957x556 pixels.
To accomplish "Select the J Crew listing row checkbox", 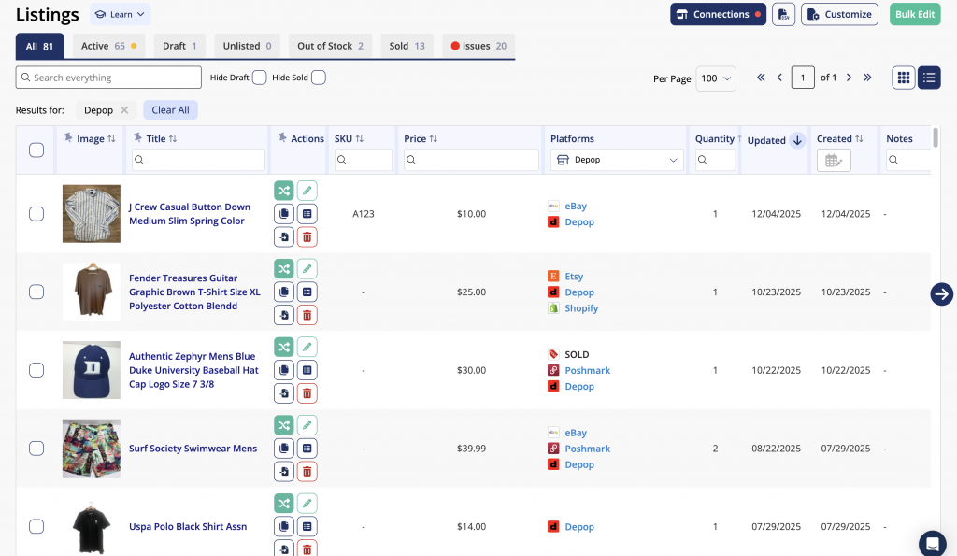I will [36, 214].
